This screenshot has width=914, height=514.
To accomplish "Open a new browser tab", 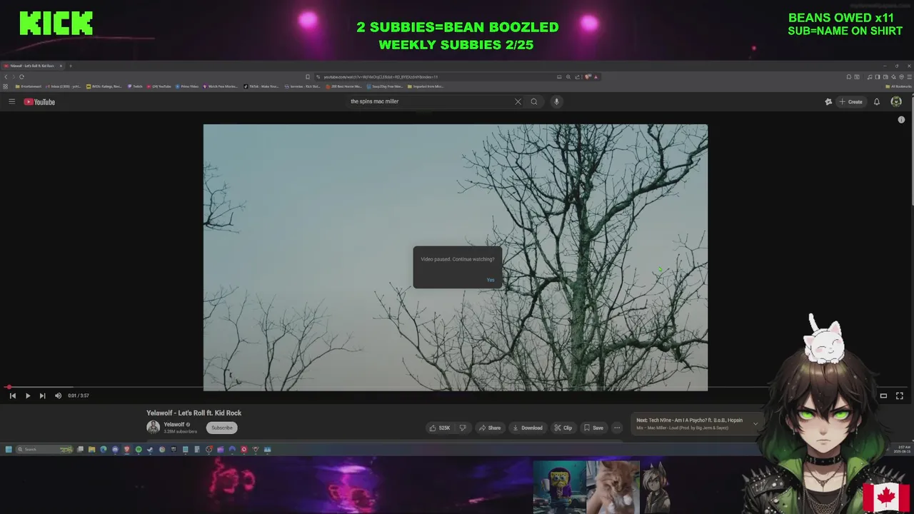I will click(71, 66).
